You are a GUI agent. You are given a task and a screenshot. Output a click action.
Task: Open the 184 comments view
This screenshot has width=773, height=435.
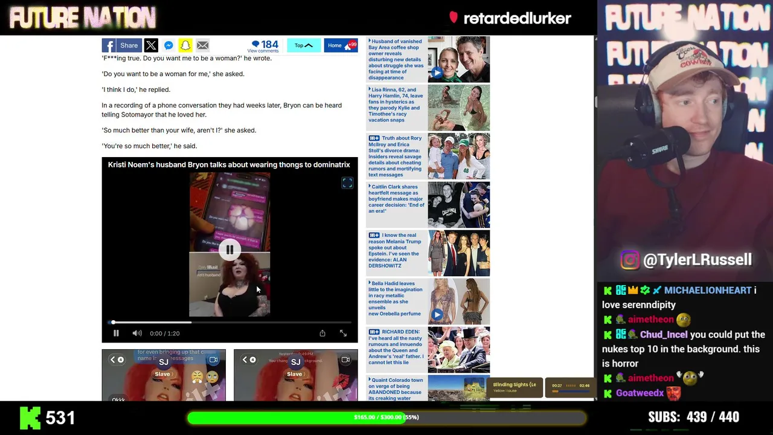pyautogui.click(x=265, y=46)
